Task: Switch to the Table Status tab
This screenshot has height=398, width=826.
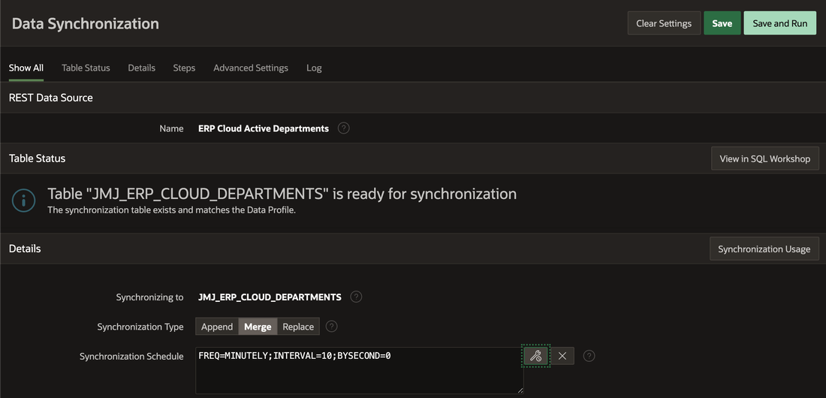Action: 86,68
